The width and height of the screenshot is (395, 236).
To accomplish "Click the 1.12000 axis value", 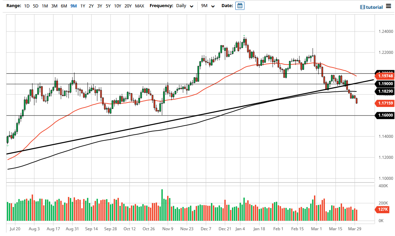I will click(386, 157).
